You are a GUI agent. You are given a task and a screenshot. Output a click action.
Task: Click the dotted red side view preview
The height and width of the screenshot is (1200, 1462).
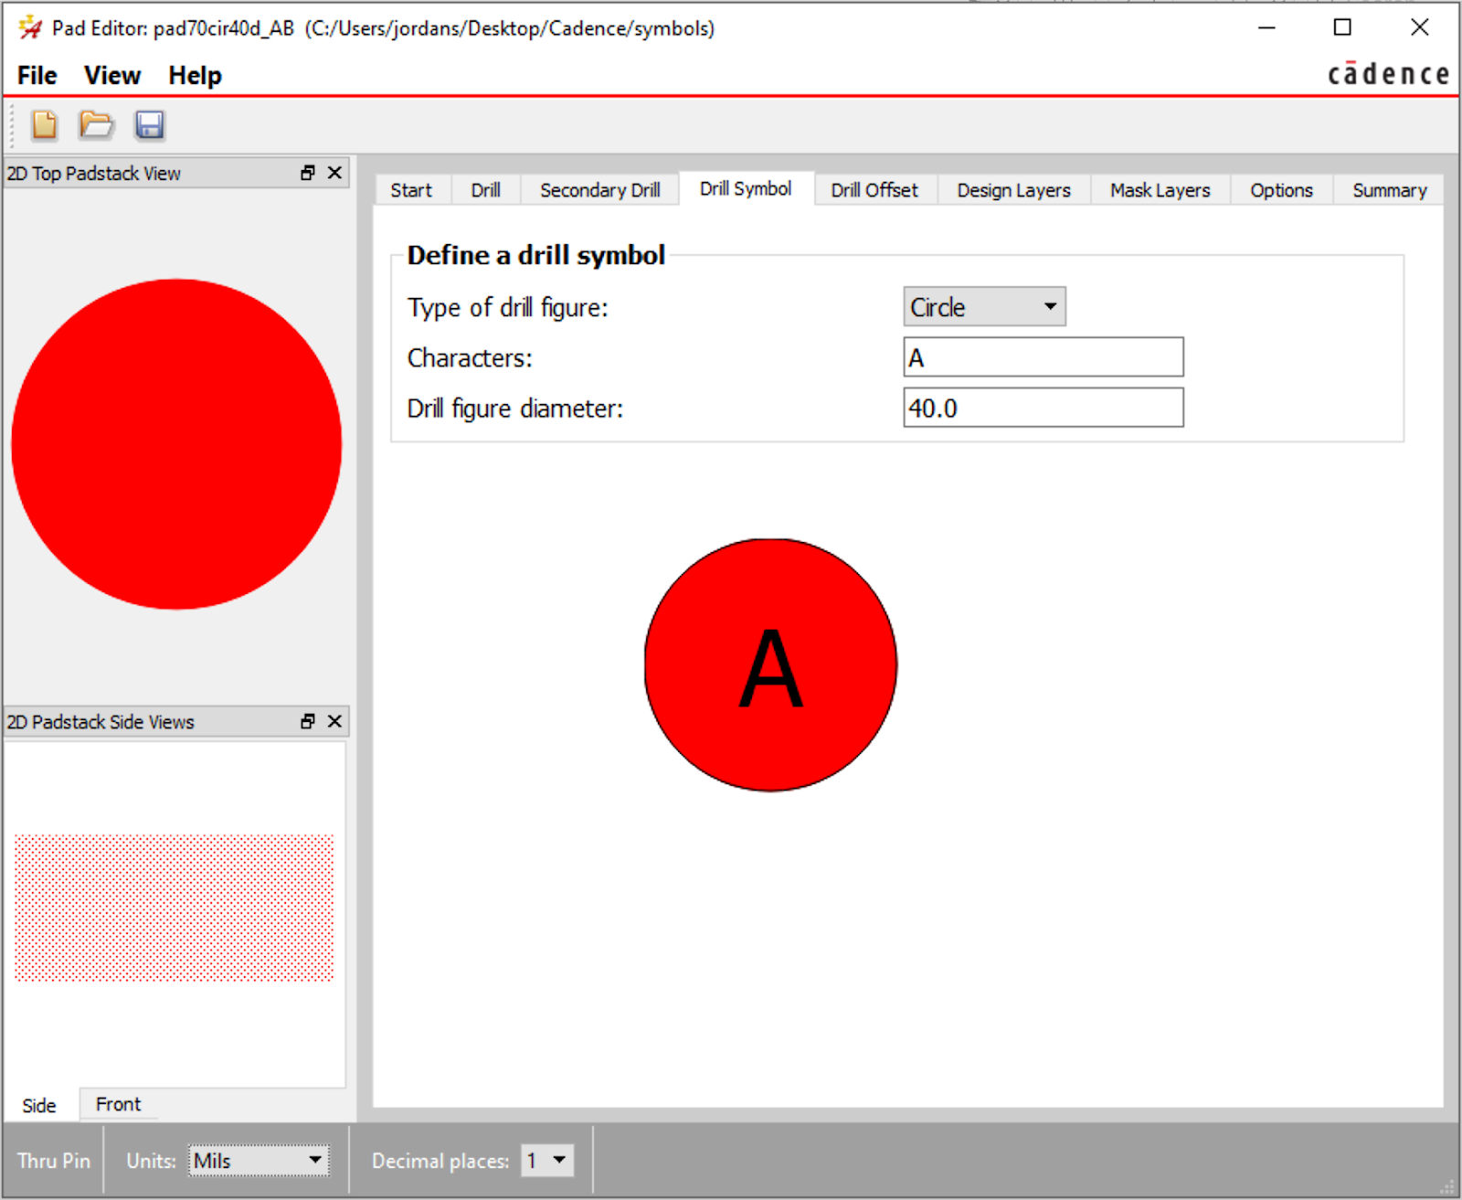point(175,908)
